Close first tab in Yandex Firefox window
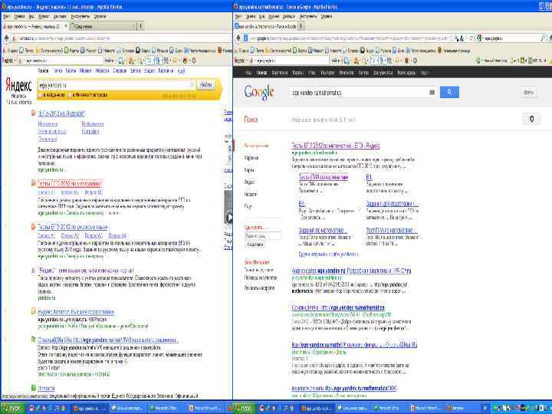Viewport: 552px width, 414px height. coord(66,26)
